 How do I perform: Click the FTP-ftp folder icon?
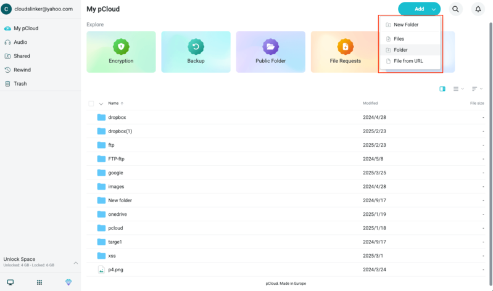pyautogui.click(x=101, y=158)
